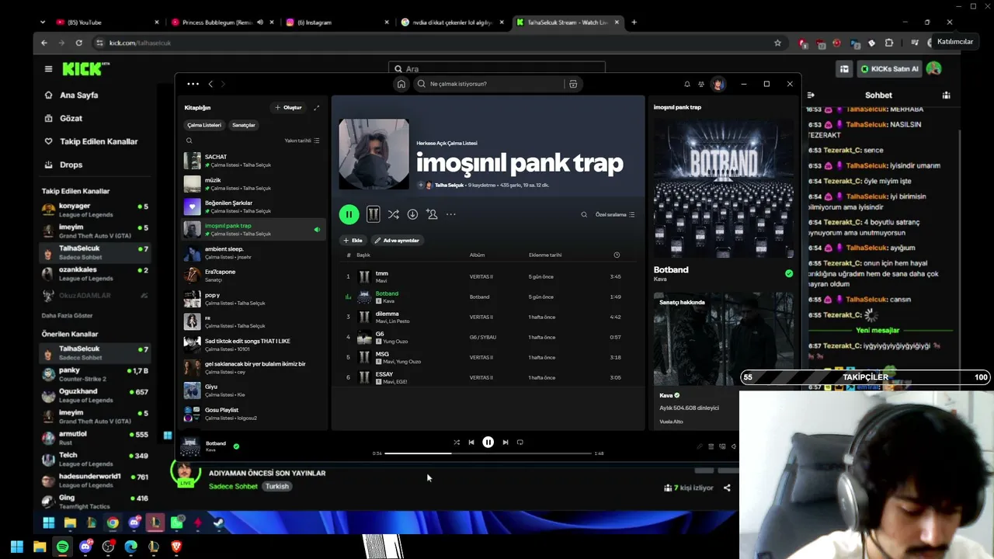Open Özel sıralama sort dropdown
The height and width of the screenshot is (559, 994).
(x=615, y=214)
